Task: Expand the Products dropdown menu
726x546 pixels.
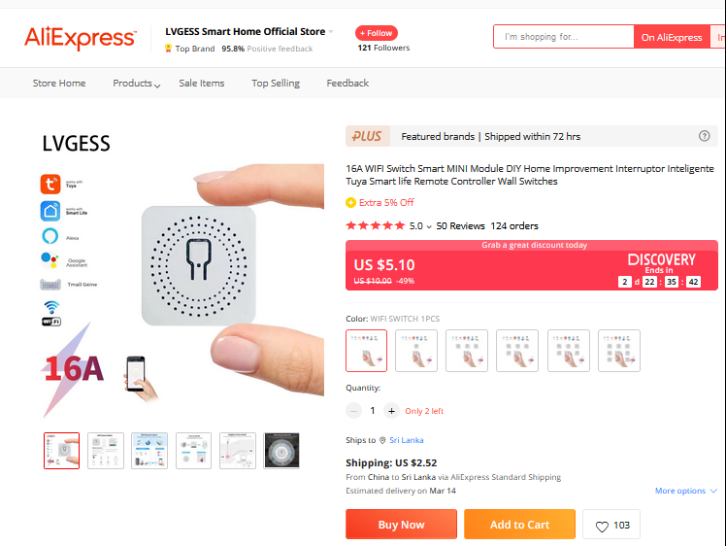Action: point(137,84)
